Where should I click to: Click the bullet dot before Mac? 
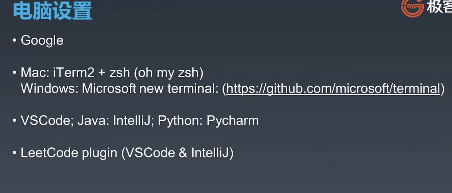coord(14,73)
